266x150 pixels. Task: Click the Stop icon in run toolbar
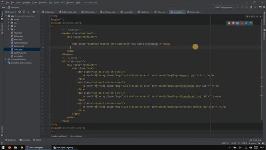pos(255,7)
